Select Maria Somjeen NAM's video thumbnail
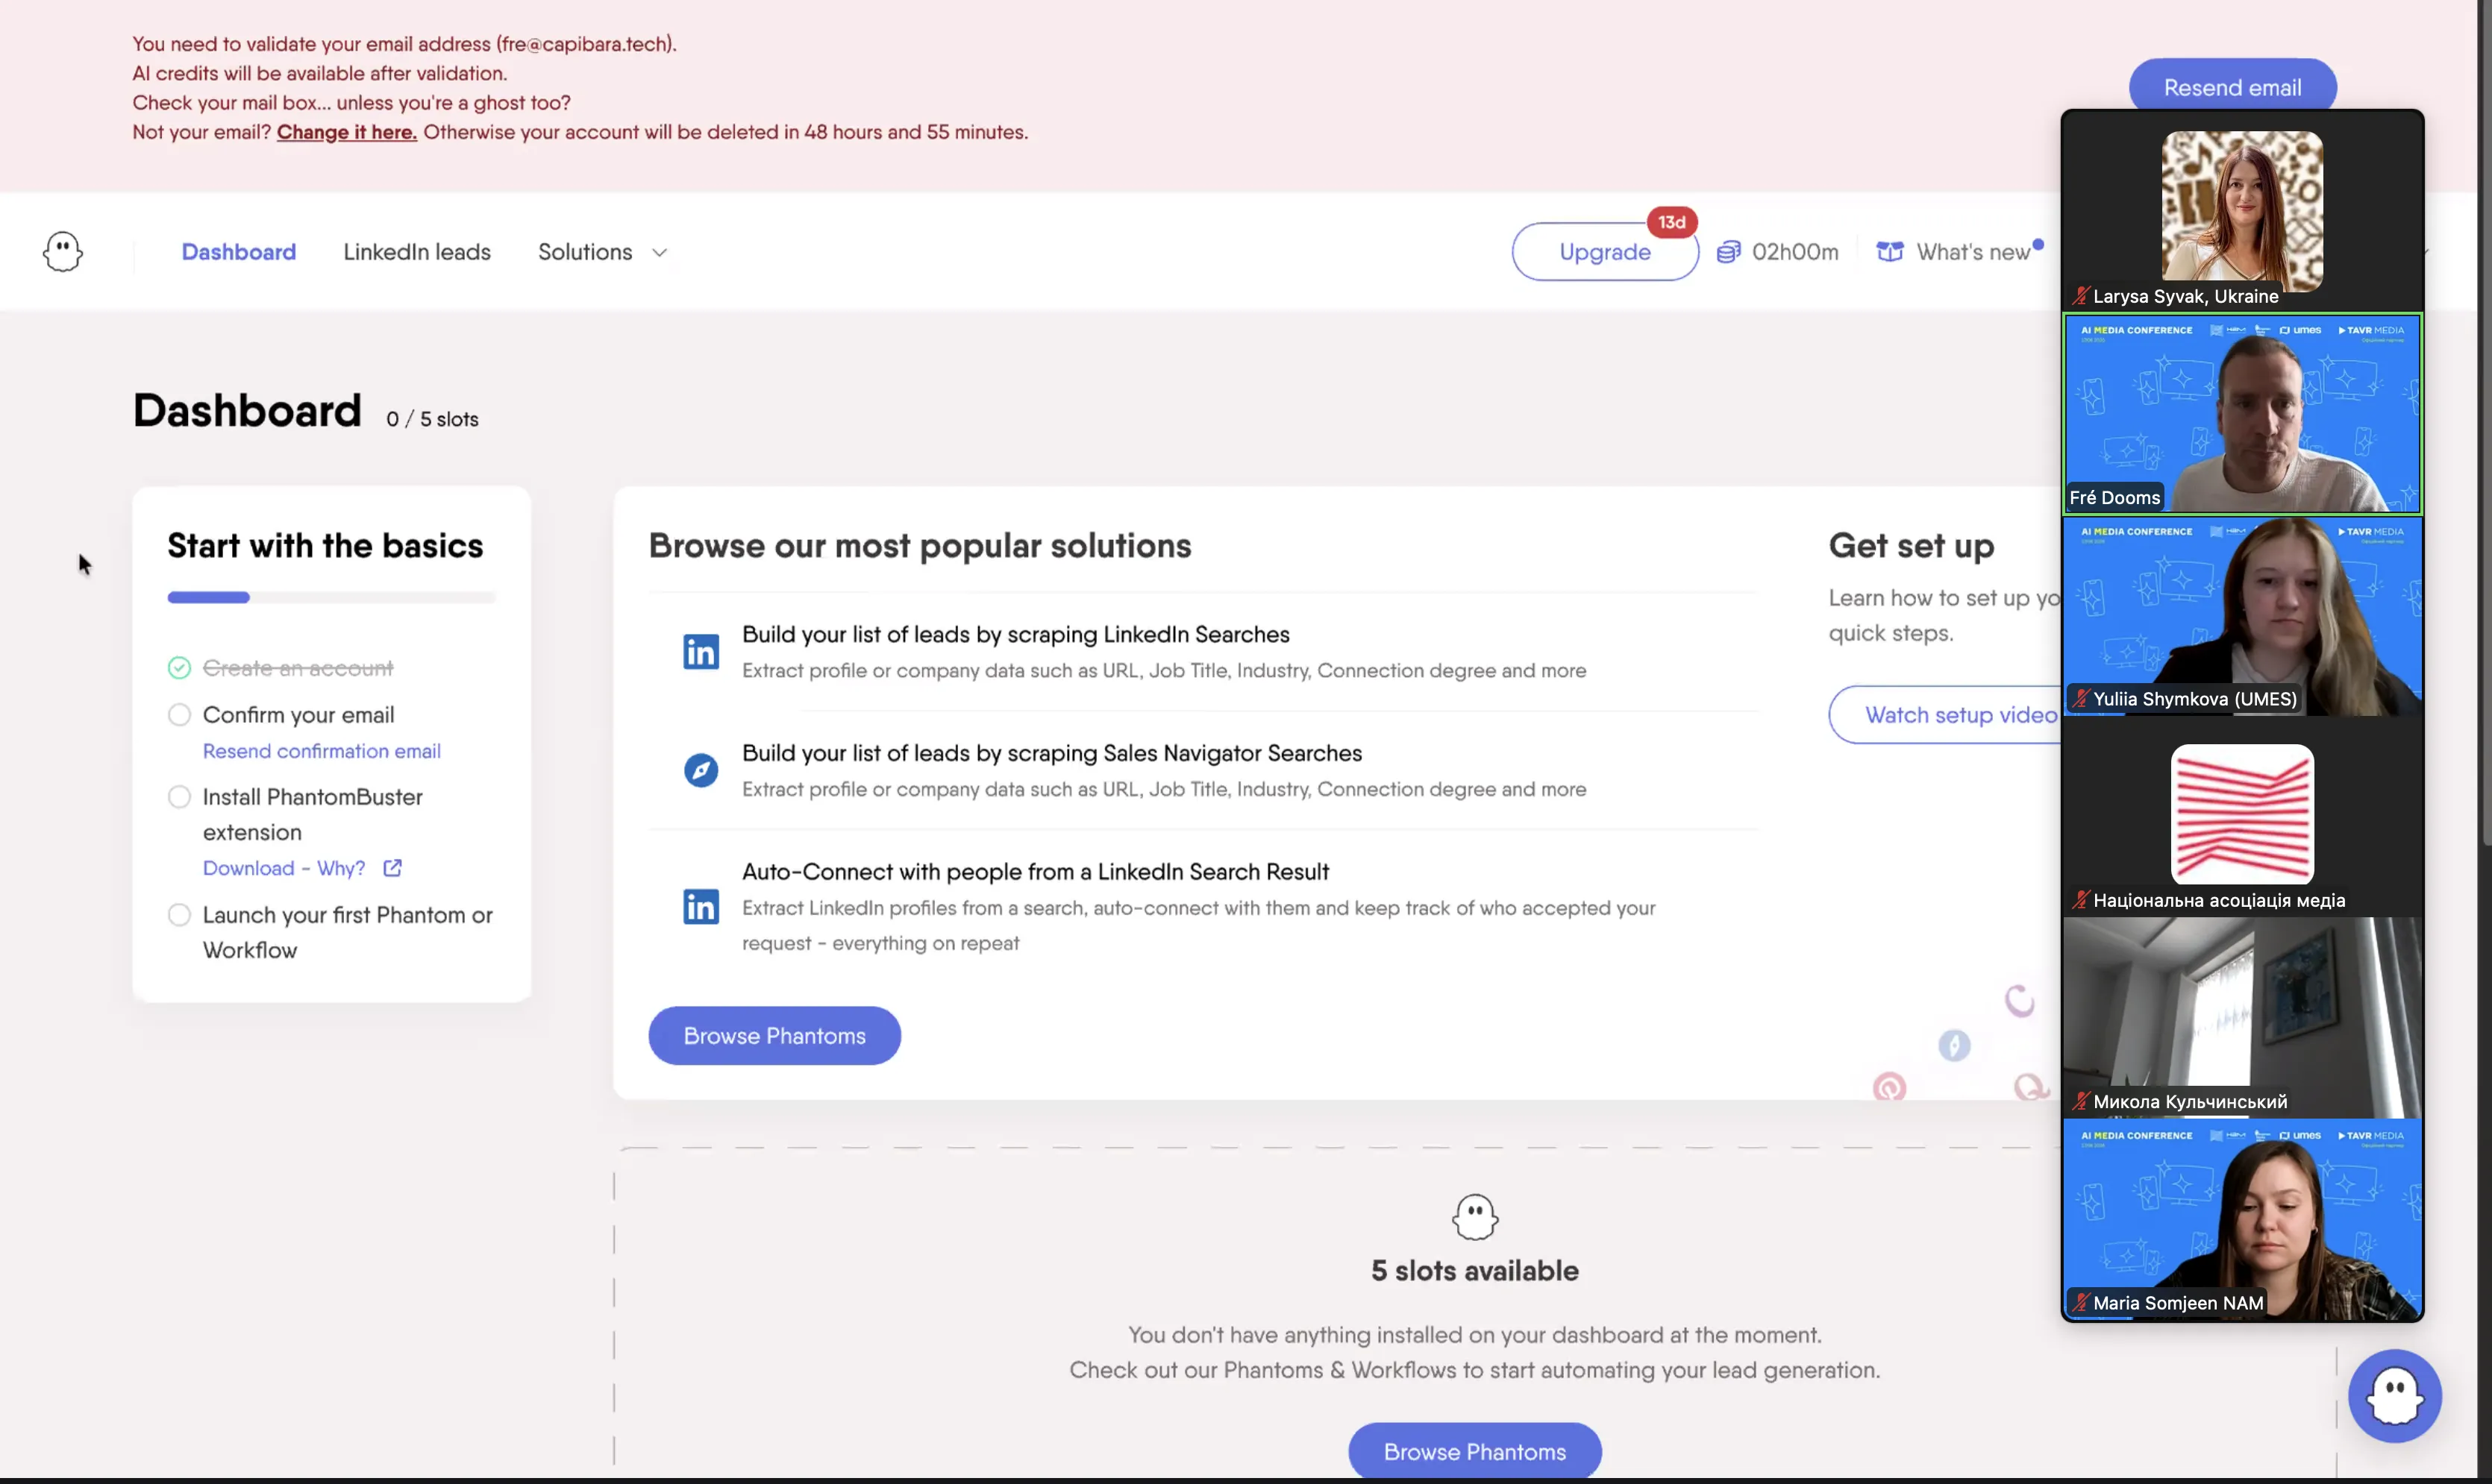Screen dimensions: 2492x1484 [x=2242, y=1219]
